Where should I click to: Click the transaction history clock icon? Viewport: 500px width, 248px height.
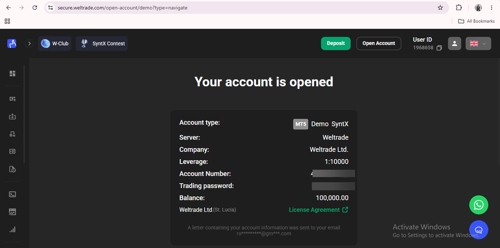click(x=12, y=169)
